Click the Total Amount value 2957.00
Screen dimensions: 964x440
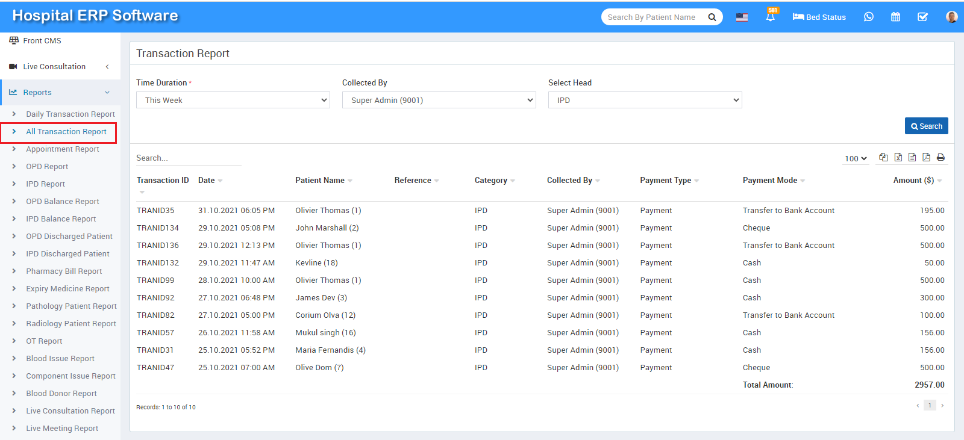coord(930,385)
